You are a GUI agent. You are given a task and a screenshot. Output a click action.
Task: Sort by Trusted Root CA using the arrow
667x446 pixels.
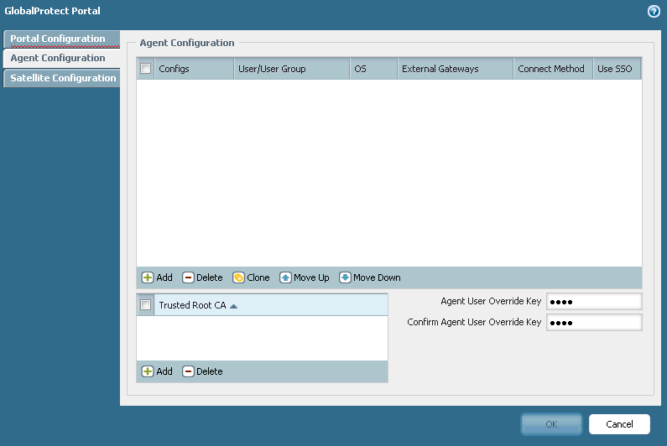tap(233, 306)
